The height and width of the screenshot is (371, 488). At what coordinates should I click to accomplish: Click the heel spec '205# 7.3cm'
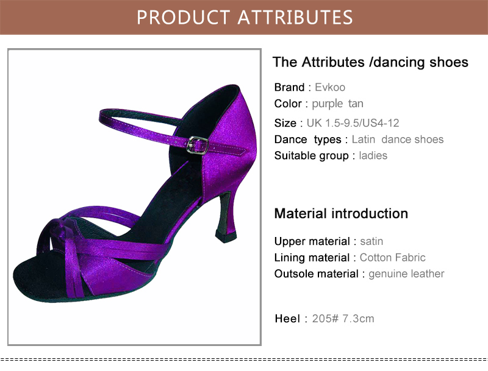[x=343, y=319]
